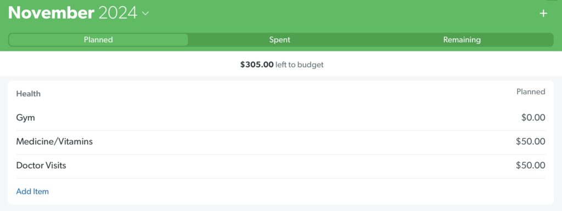Switch to the Remaining tab
The height and width of the screenshot is (211, 562).
462,39
